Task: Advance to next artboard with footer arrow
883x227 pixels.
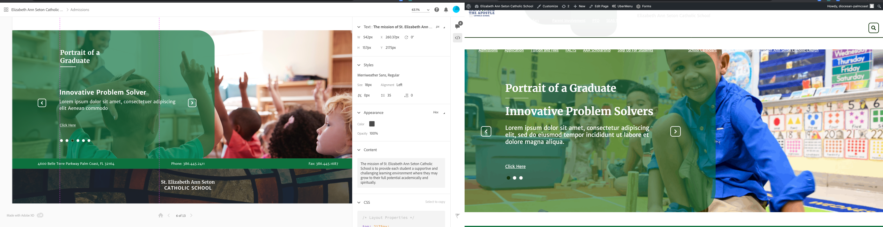Action: click(191, 215)
